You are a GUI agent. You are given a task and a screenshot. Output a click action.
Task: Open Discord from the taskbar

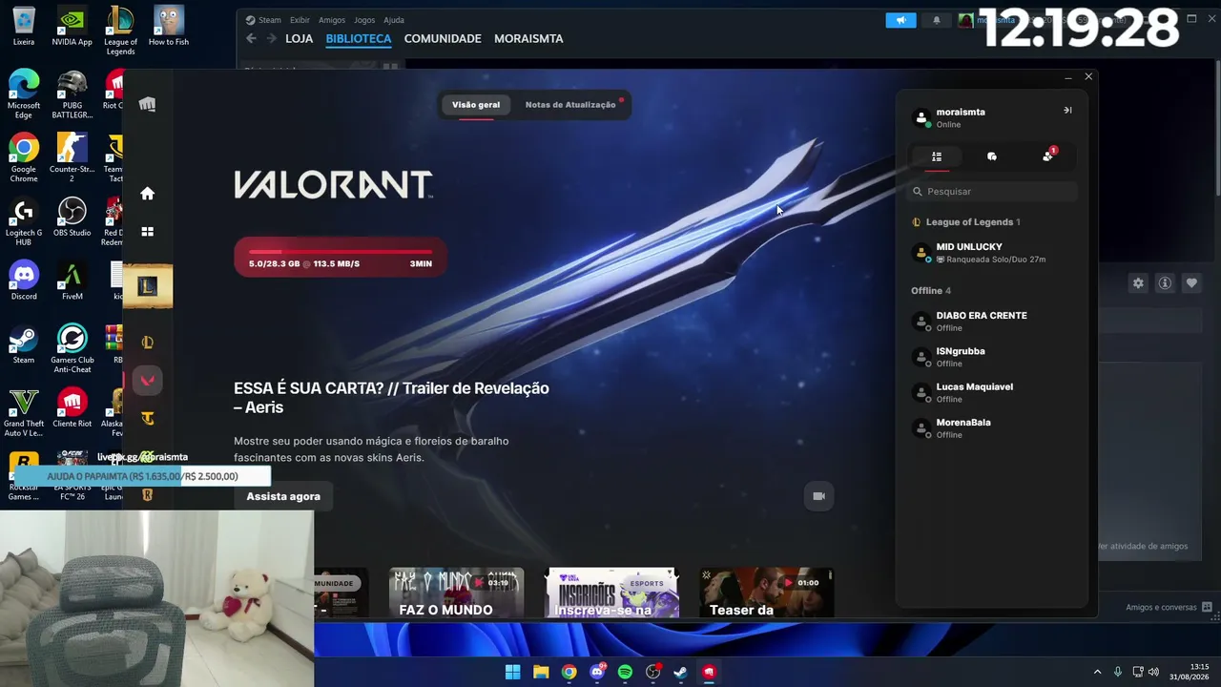tap(597, 672)
